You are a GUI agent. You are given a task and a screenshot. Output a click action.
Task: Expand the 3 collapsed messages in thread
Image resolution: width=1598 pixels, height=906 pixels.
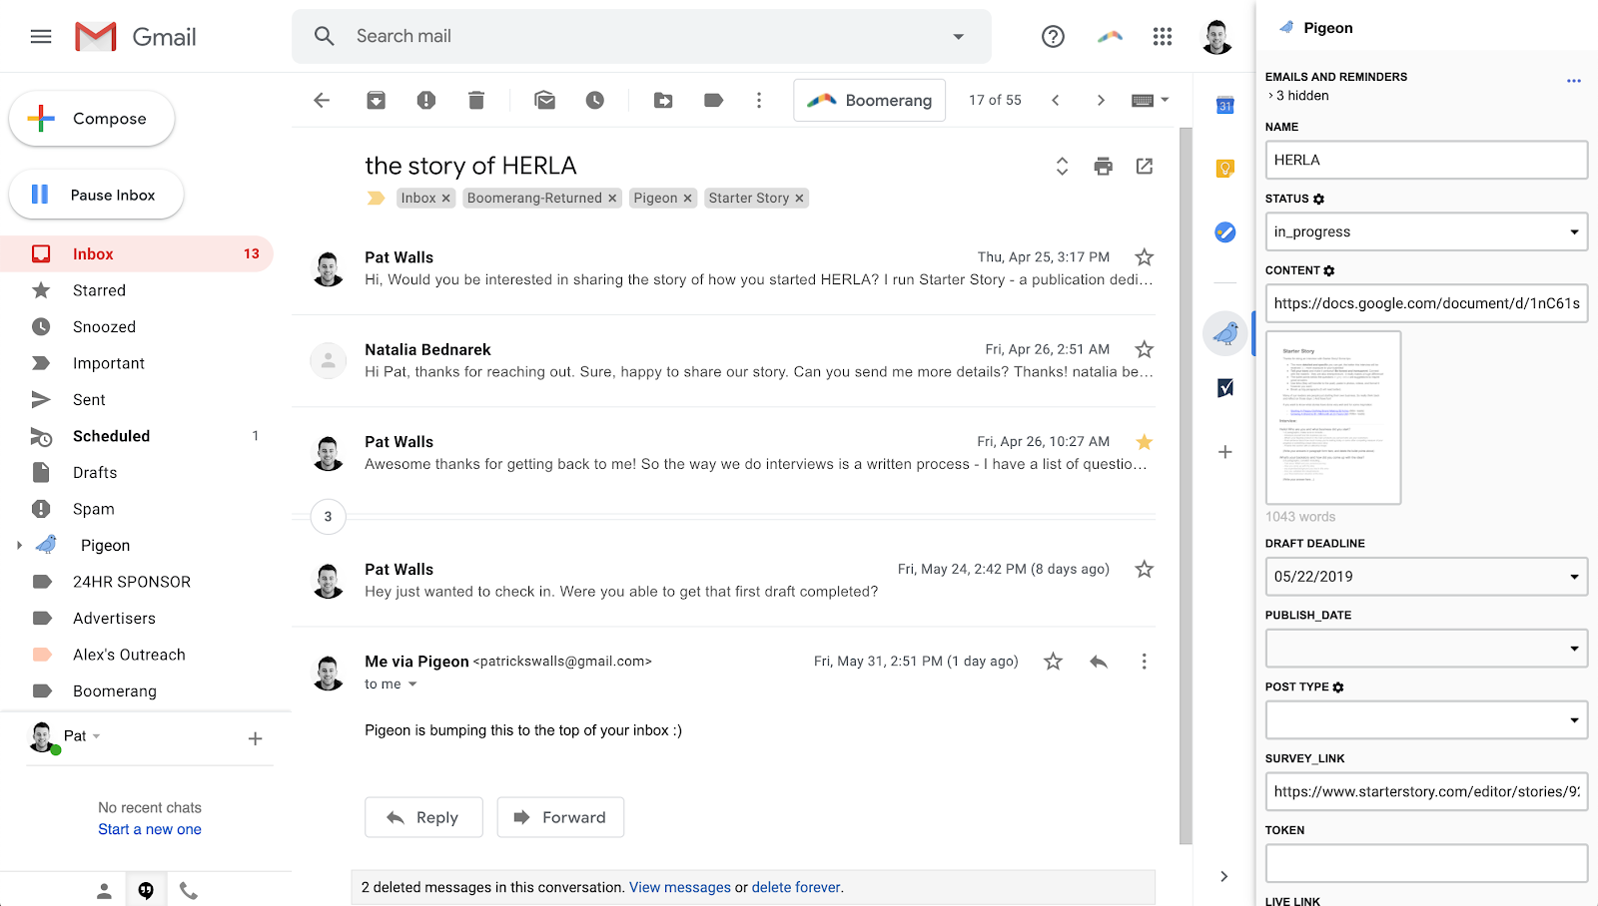328,517
